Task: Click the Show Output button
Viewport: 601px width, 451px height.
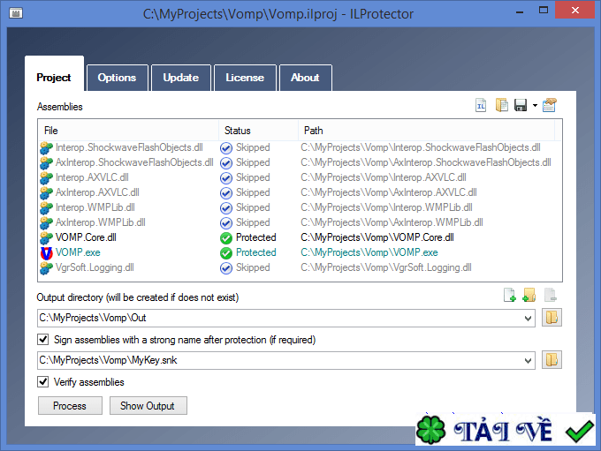Action: tap(148, 405)
